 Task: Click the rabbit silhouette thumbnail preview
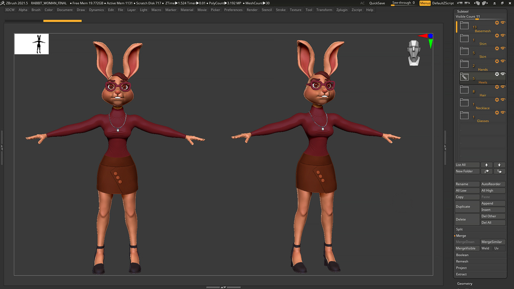(x=32, y=44)
